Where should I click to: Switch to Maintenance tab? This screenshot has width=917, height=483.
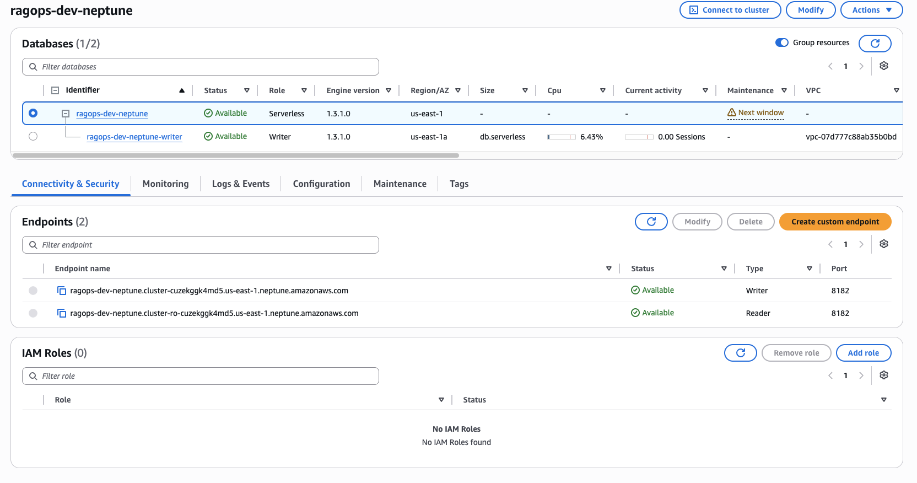[x=400, y=184]
